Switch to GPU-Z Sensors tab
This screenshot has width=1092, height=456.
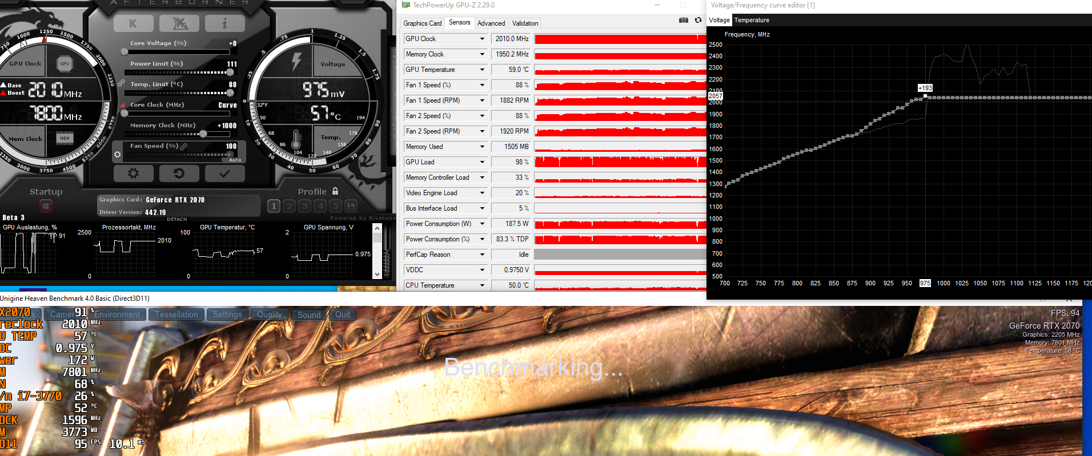(x=460, y=22)
